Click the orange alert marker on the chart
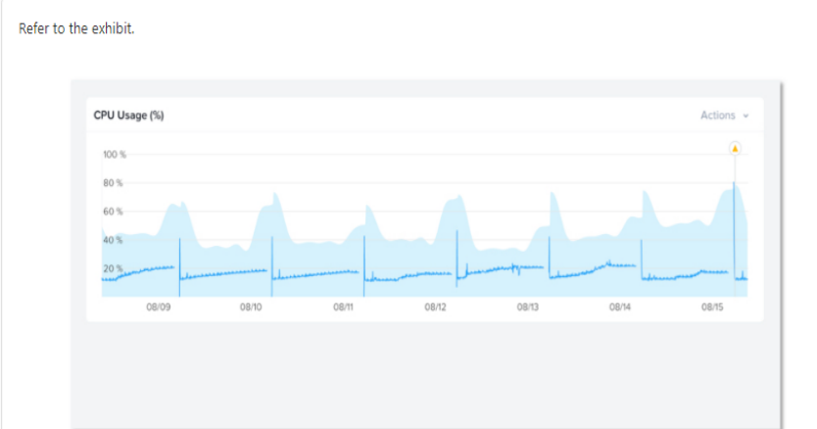Image resolution: width=817 pixels, height=429 pixels. click(735, 149)
